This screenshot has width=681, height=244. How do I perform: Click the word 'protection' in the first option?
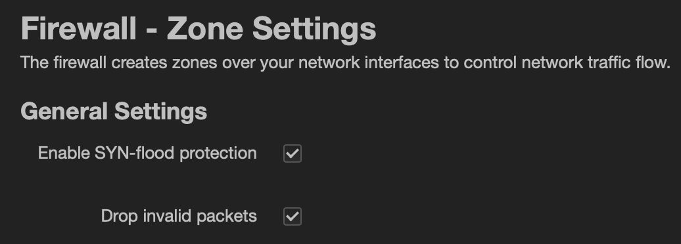[218, 154]
